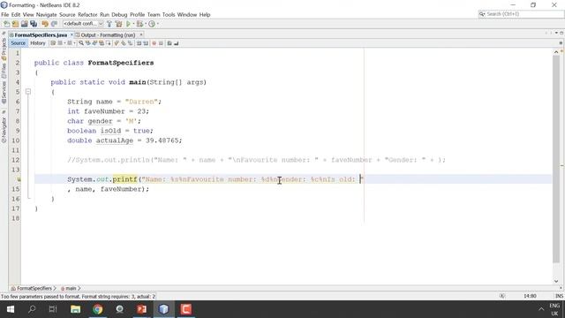Show hidden system tray icons
The height and width of the screenshot is (318, 565).
coord(541,309)
